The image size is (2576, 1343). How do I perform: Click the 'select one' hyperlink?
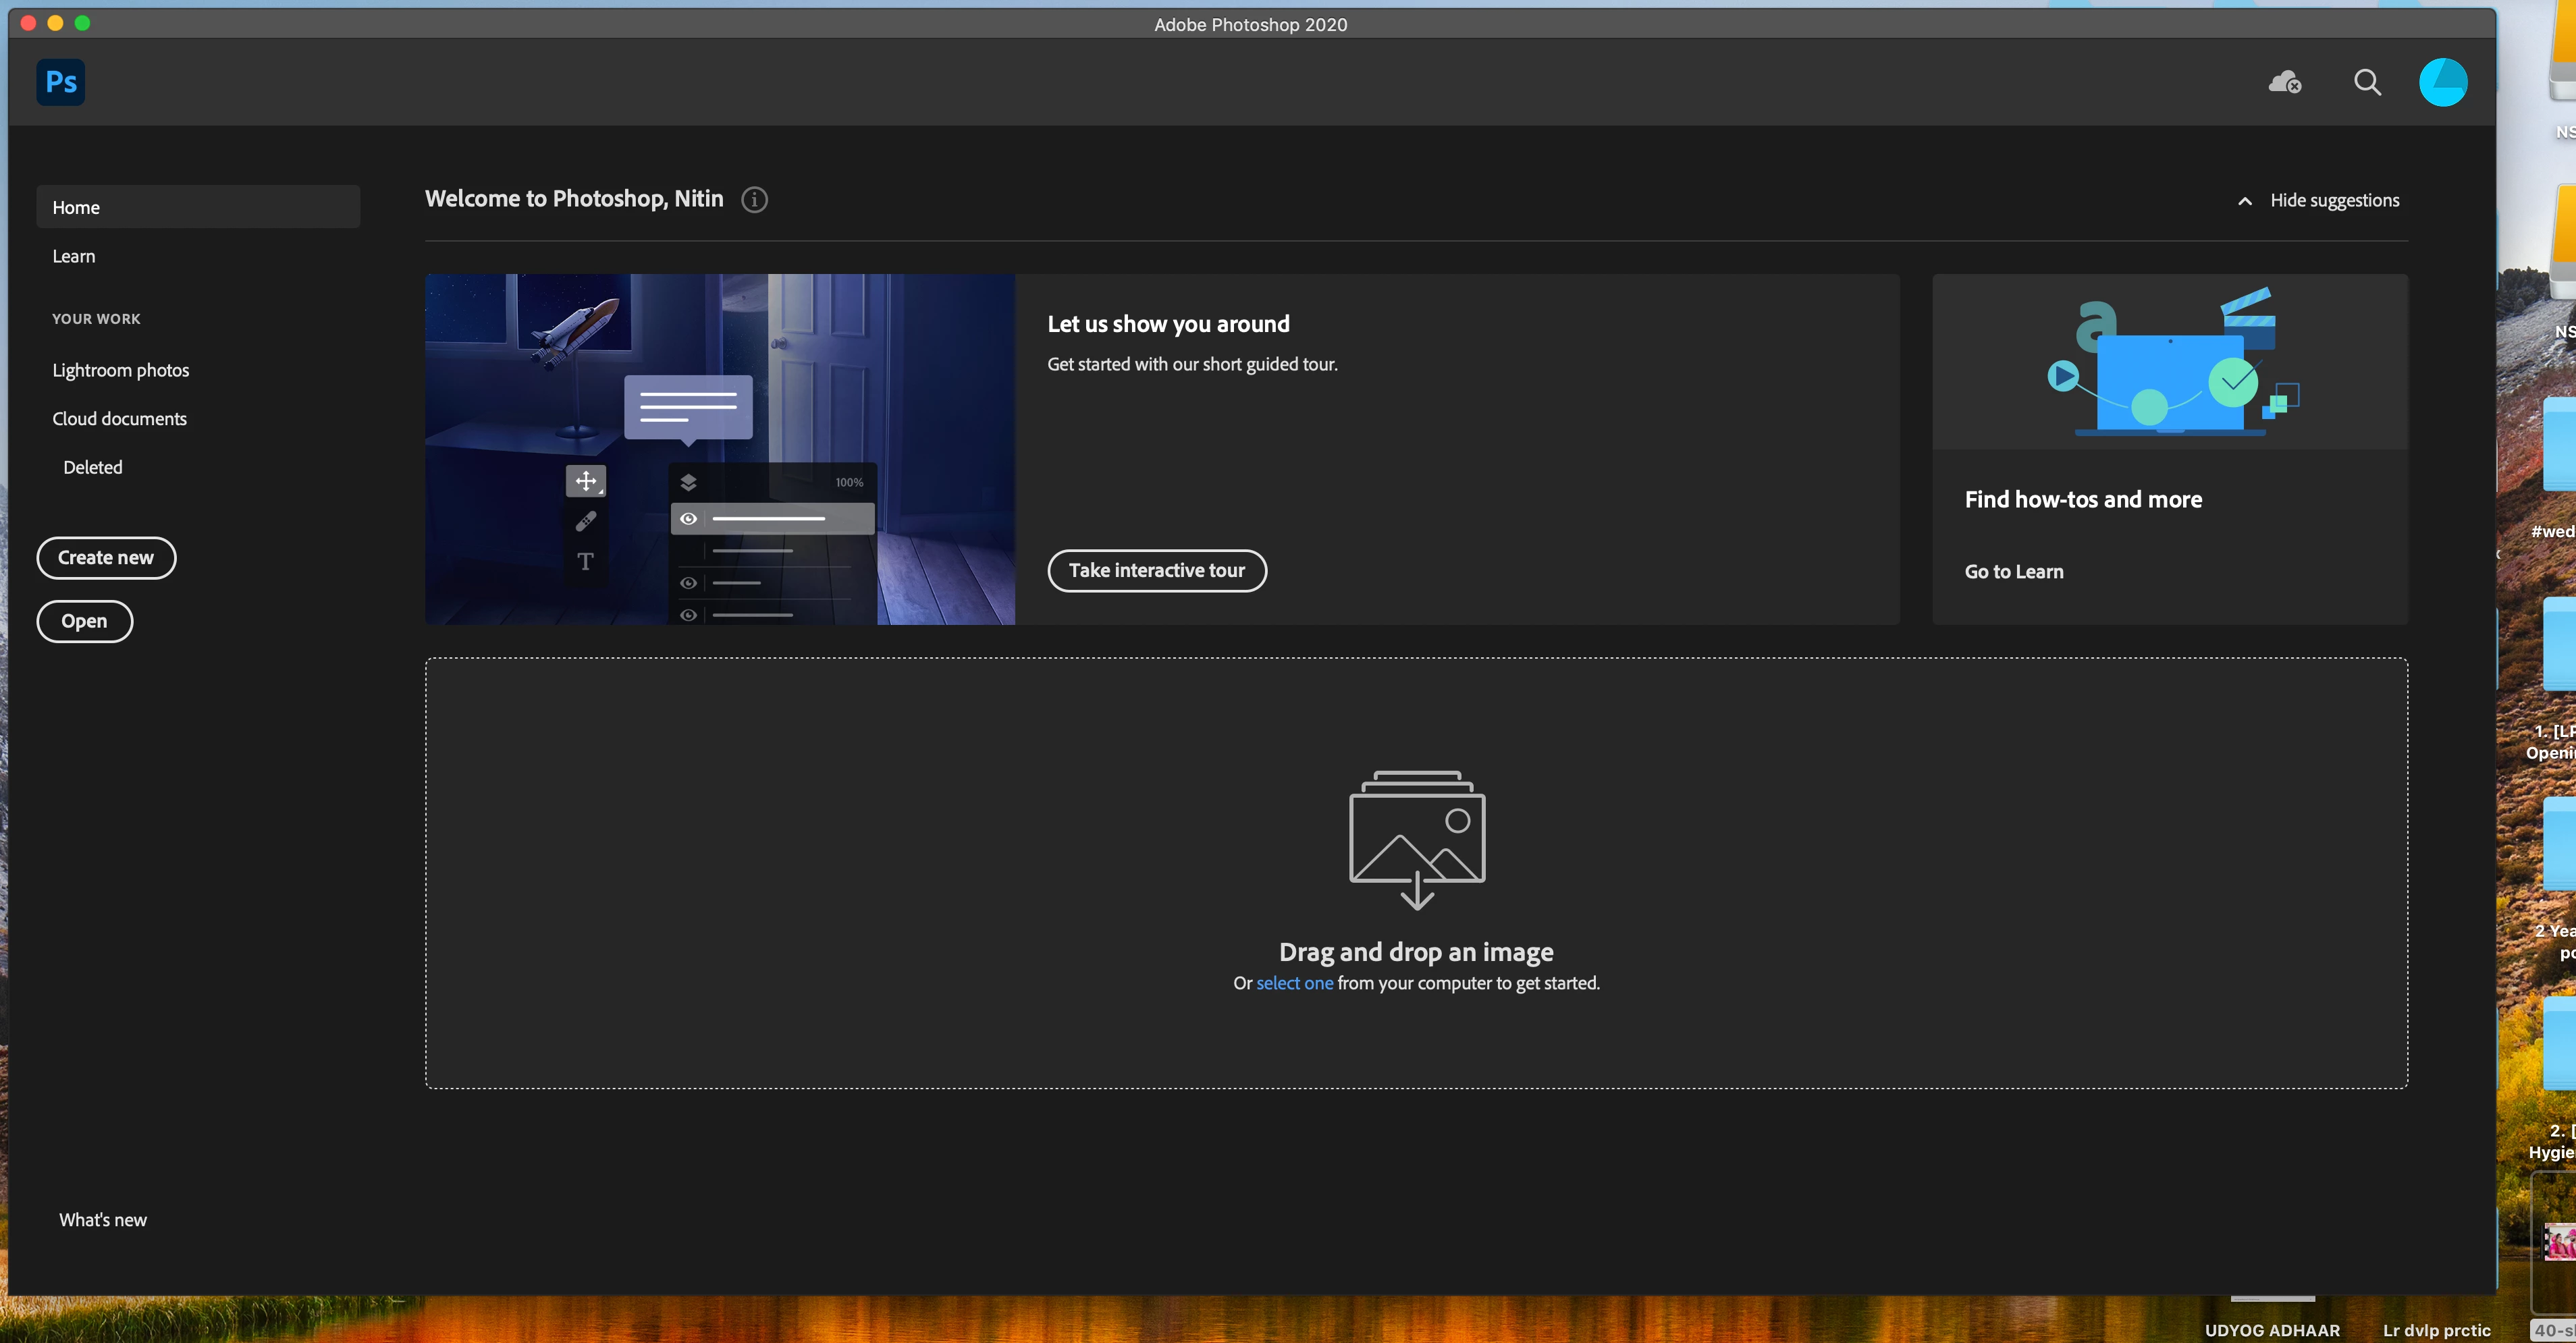pos(1294,983)
